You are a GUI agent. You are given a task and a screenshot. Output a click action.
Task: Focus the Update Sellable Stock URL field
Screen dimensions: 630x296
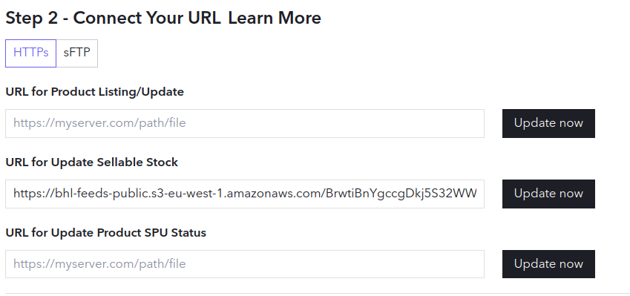click(245, 194)
